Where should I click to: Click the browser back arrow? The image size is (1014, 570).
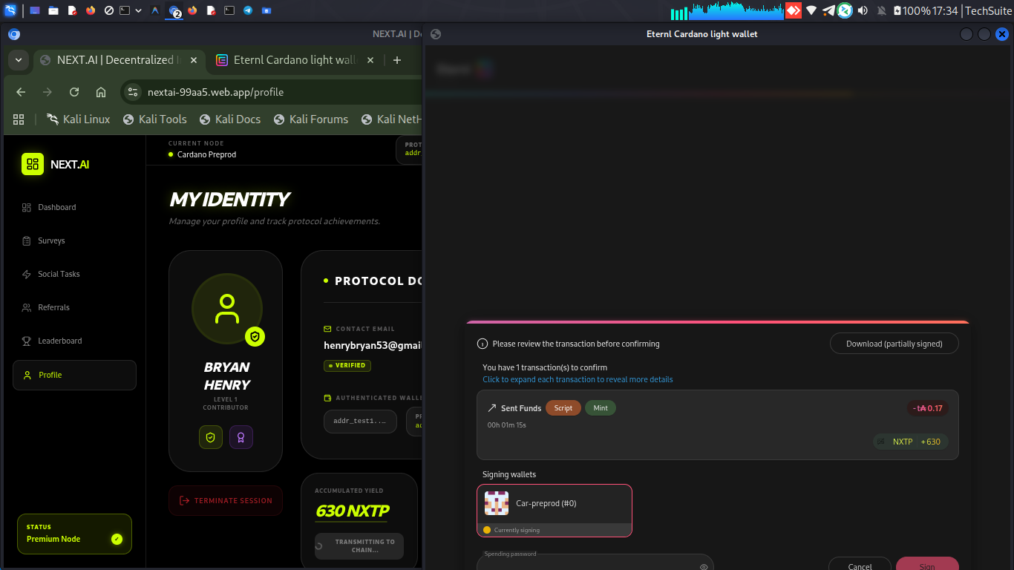pos(21,92)
